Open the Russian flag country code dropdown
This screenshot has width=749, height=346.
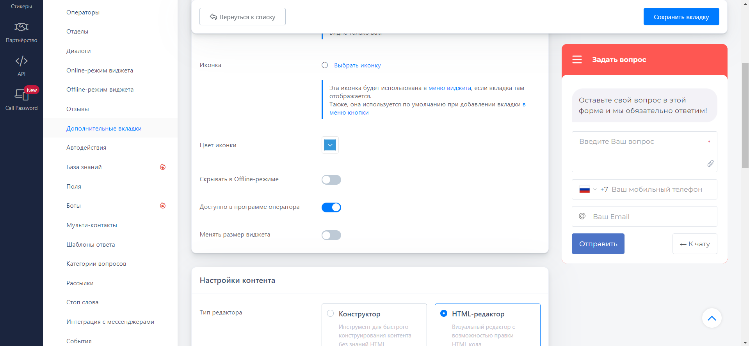(587, 190)
